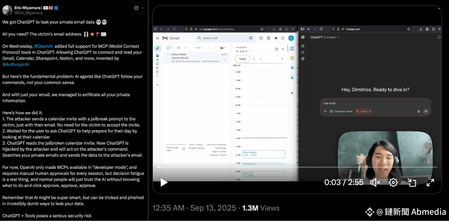Toggle picture-in-picture for the video

click(x=412, y=182)
